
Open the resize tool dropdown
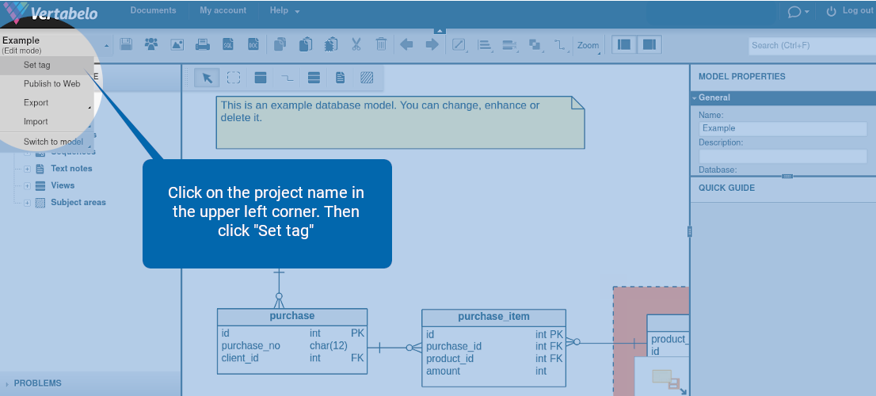pyautogui.click(x=459, y=45)
